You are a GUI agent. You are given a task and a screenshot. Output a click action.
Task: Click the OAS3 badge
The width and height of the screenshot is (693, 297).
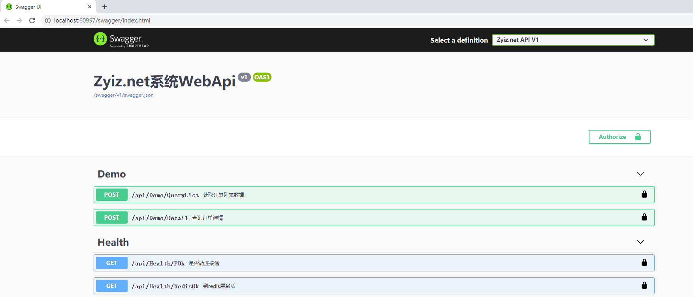(x=262, y=77)
